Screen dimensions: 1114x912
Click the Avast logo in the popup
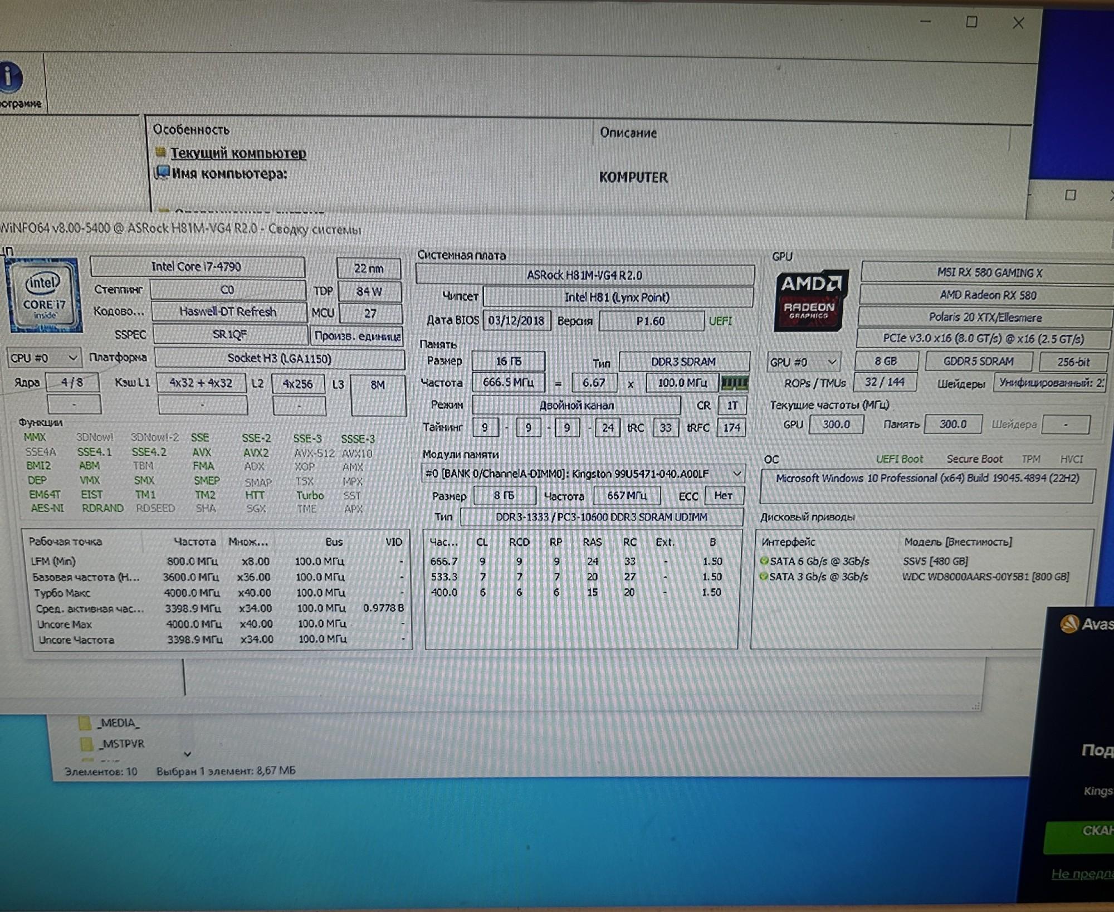pyautogui.click(x=1069, y=623)
